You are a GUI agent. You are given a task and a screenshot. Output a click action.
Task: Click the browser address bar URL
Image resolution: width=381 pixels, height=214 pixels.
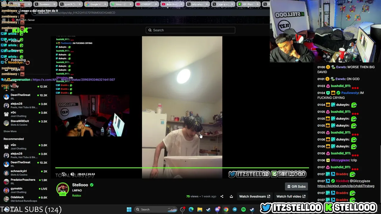point(77,13)
